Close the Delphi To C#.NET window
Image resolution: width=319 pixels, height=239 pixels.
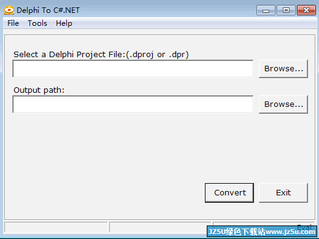point(306,10)
